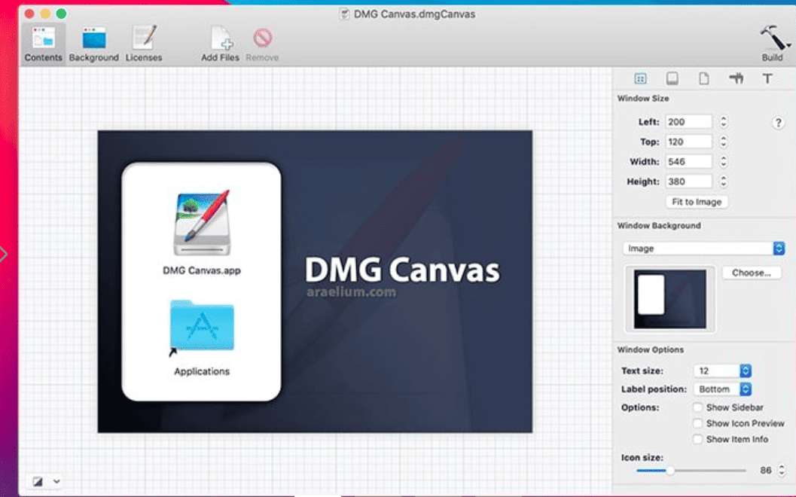Select the DMG Canvas.app icon on canvas

click(x=202, y=223)
